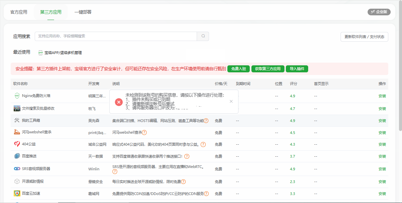Open help tip after 河马webshell查杀 text
The image size is (402, 203).
144,132
